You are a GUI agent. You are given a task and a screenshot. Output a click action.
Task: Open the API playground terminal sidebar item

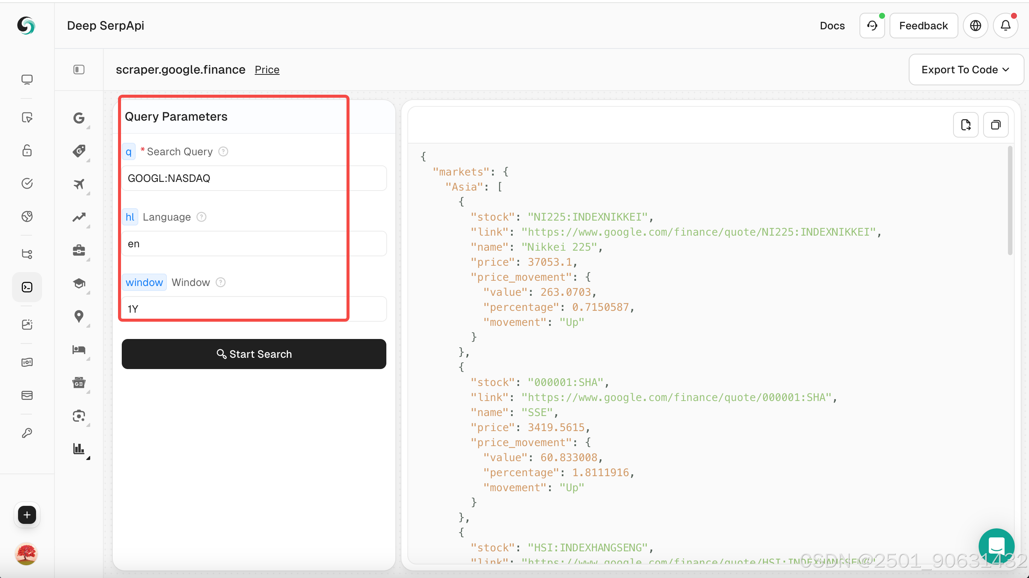click(x=27, y=287)
